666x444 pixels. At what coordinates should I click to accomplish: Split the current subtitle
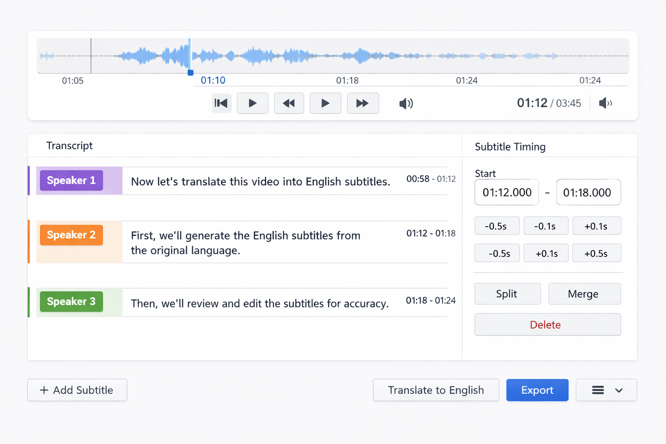(507, 294)
